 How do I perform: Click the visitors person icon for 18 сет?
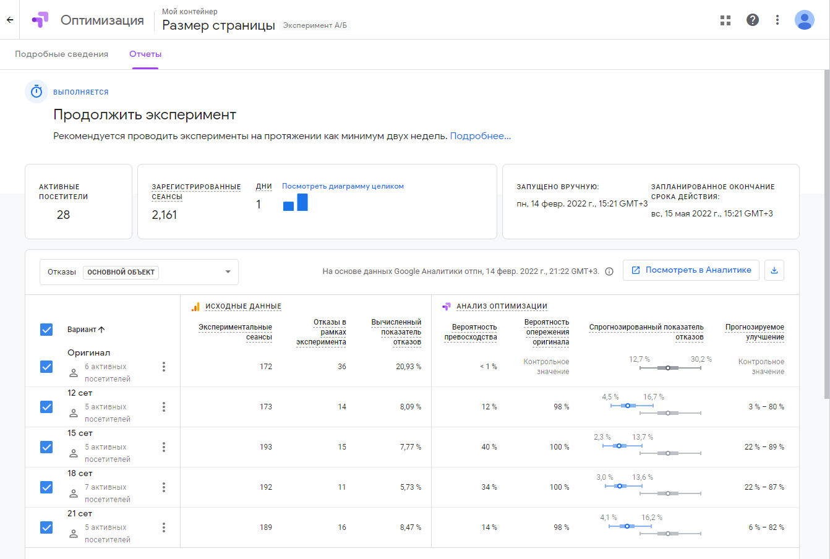pos(74,493)
